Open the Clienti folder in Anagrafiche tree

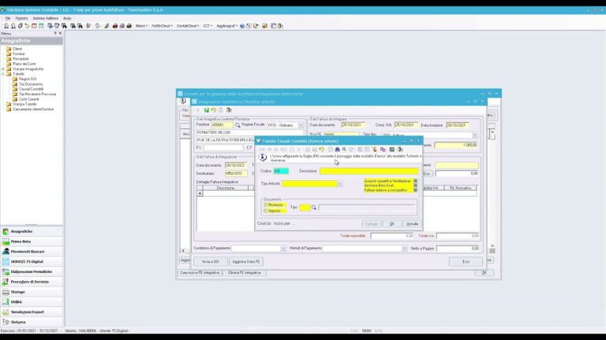(x=17, y=48)
